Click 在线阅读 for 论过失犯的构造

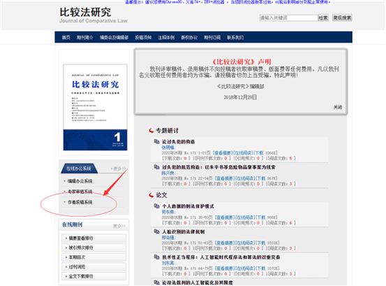[243, 153]
